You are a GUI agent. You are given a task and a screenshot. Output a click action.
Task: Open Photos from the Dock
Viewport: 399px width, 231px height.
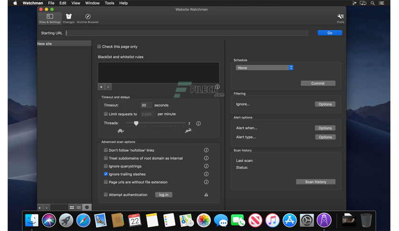point(204,220)
